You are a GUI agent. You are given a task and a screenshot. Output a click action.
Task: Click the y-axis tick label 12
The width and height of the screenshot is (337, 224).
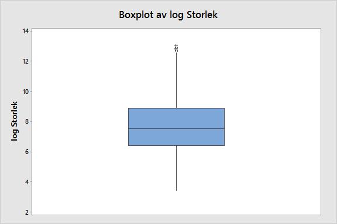26,61
